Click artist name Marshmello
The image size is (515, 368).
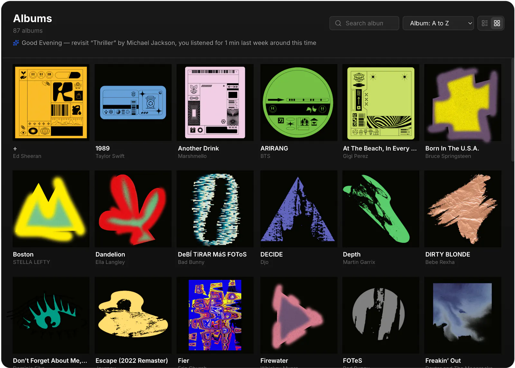(x=192, y=156)
